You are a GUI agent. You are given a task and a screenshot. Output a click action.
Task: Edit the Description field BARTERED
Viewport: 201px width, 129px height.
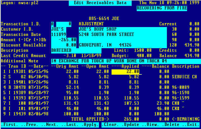[76, 50]
